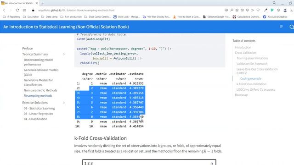The height and width of the screenshot is (165, 294).
Task: Click the padlock site security icon
Action: 33,10
